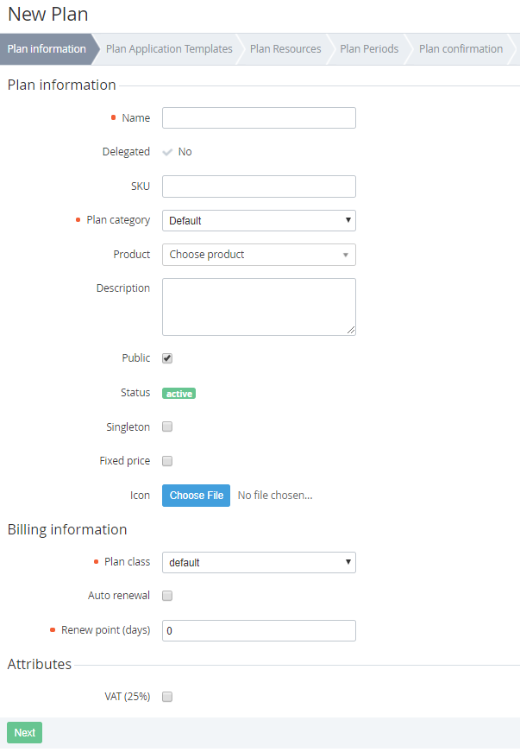This screenshot has width=520, height=752.
Task: Uncheck the Public checkbox
Action: click(167, 358)
